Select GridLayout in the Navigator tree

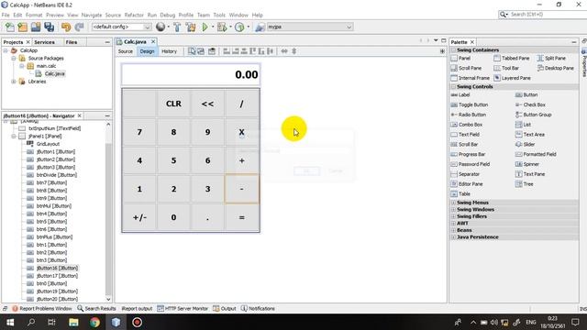(48, 144)
